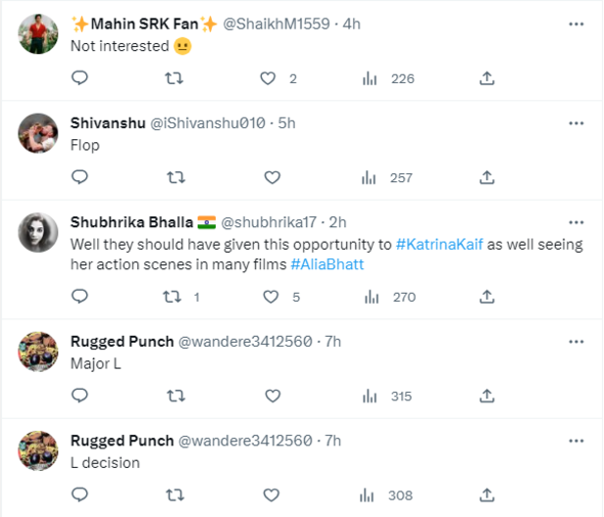Image resolution: width=604 pixels, height=517 pixels.
Task: Expand more options for Shubhrika Bhalla's tweet
Action: click(x=576, y=222)
